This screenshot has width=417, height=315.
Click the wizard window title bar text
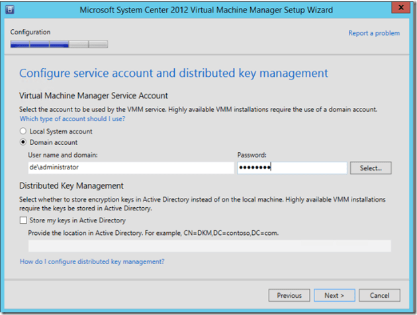pos(206,11)
